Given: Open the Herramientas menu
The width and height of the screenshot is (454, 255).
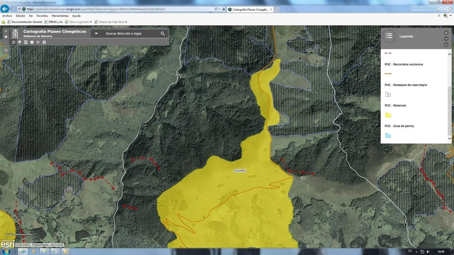Looking at the screenshot, I should (60, 16).
